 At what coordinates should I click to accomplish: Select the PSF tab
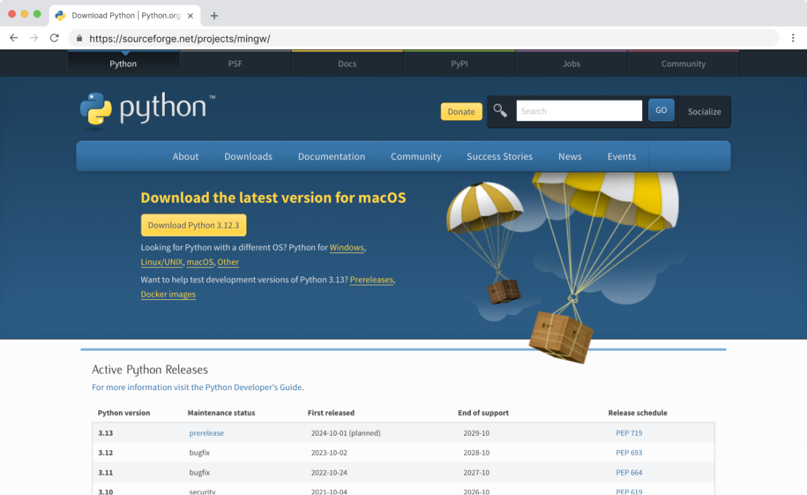pos(235,63)
